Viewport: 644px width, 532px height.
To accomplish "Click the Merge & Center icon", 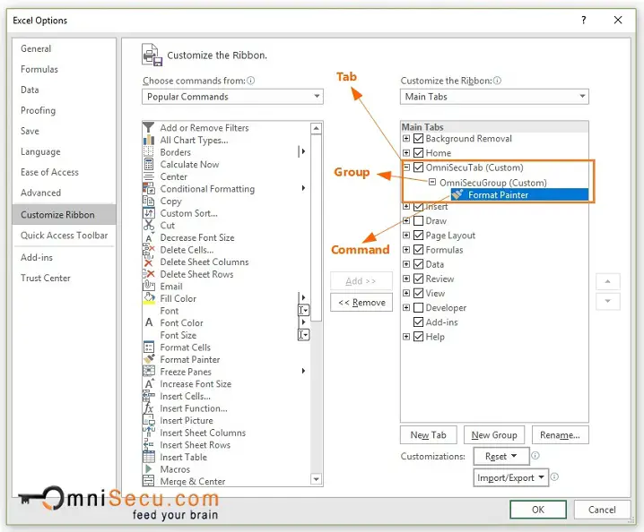I will (148, 481).
